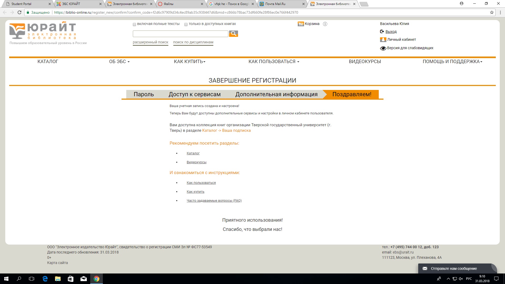Expand the КАК КУПИТЬ dropdown menu

189,62
